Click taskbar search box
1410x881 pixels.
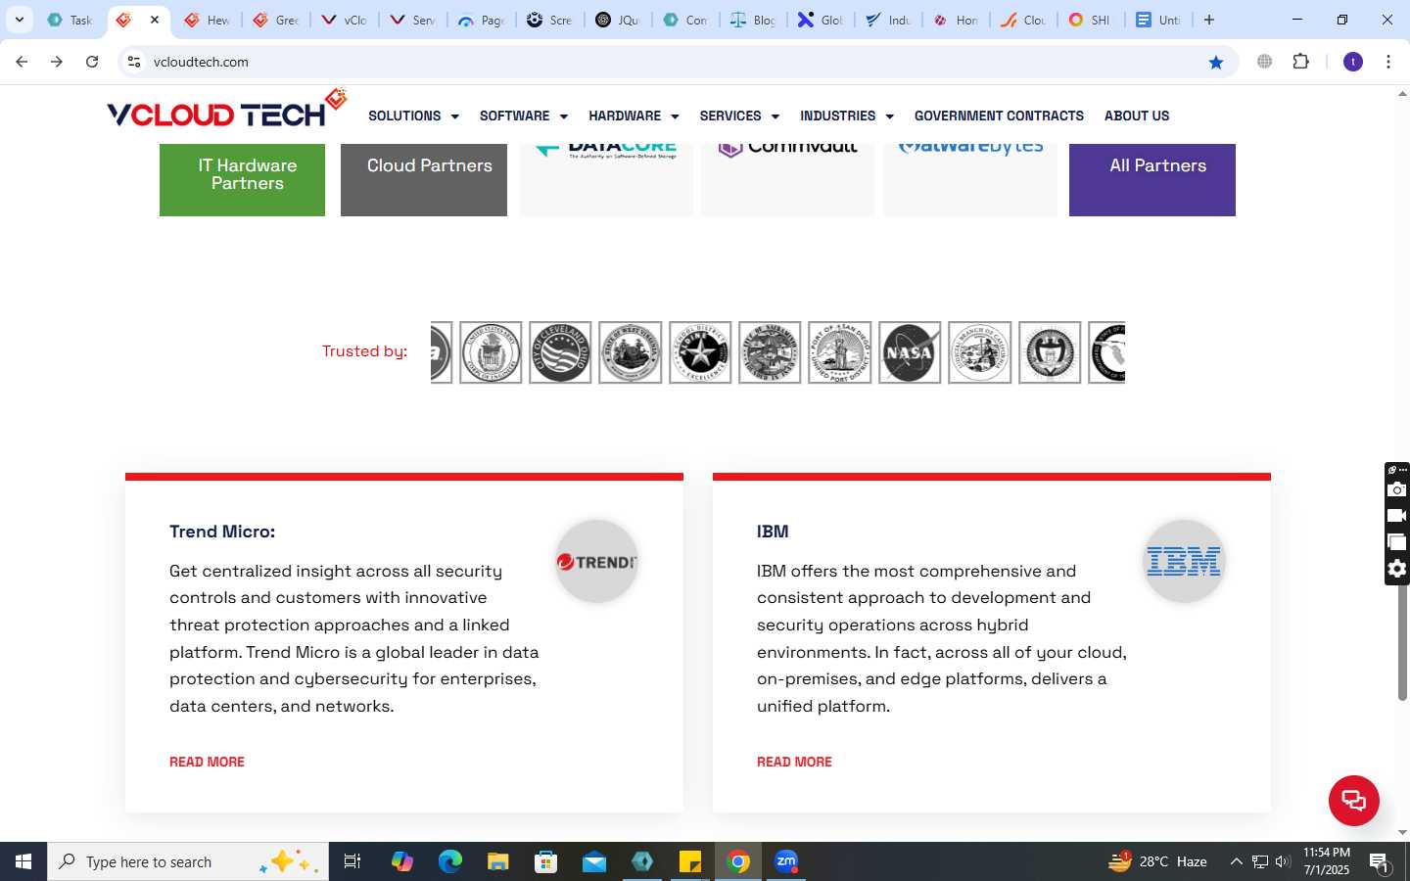(188, 861)
